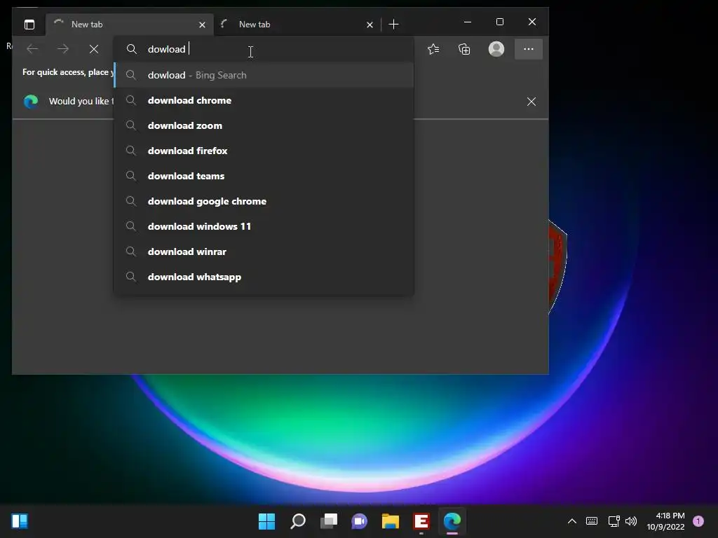Screen dimensions: 718x538
Task: Open Windows Start menu
Action: (x=266, y=521)
